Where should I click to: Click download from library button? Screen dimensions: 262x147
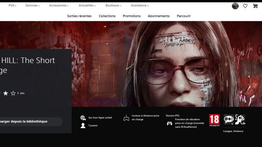pos(31,122)
